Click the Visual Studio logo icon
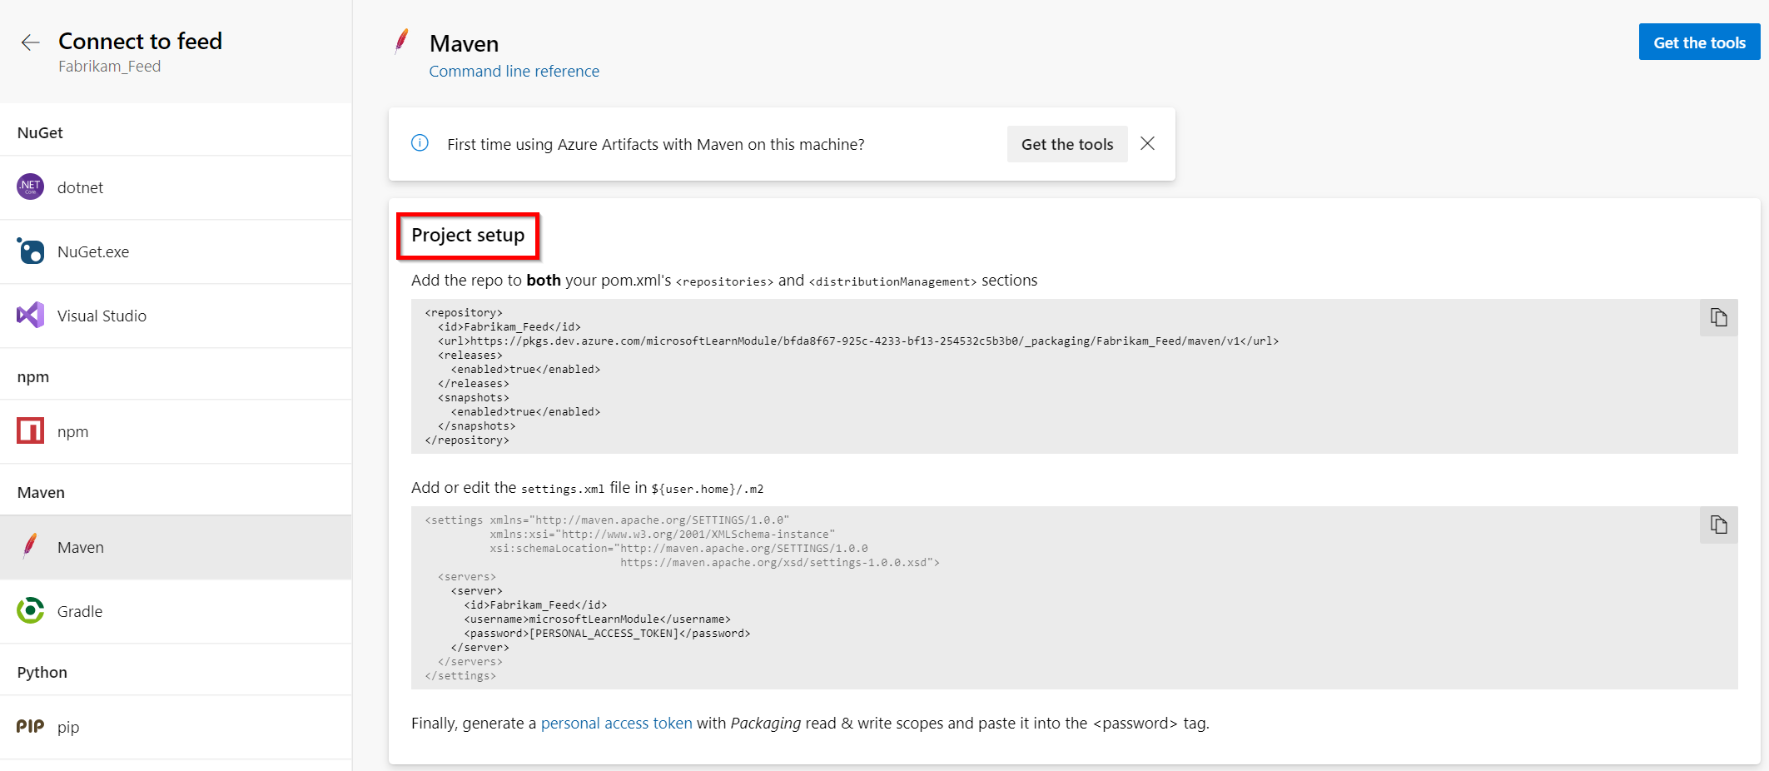1769x771 pixels. point(31,315)
